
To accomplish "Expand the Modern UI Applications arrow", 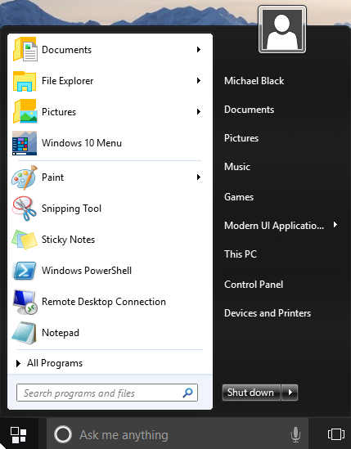I will [x=335, y=225].
